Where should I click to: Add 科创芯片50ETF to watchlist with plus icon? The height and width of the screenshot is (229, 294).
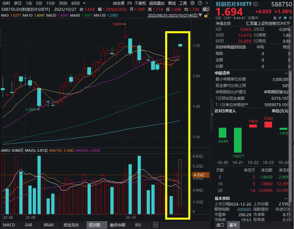pos(291,18)
